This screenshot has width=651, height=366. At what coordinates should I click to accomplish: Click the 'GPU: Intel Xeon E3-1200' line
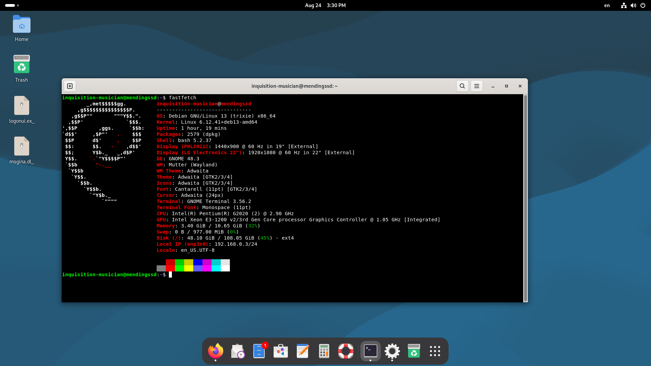tap(298, 220)
